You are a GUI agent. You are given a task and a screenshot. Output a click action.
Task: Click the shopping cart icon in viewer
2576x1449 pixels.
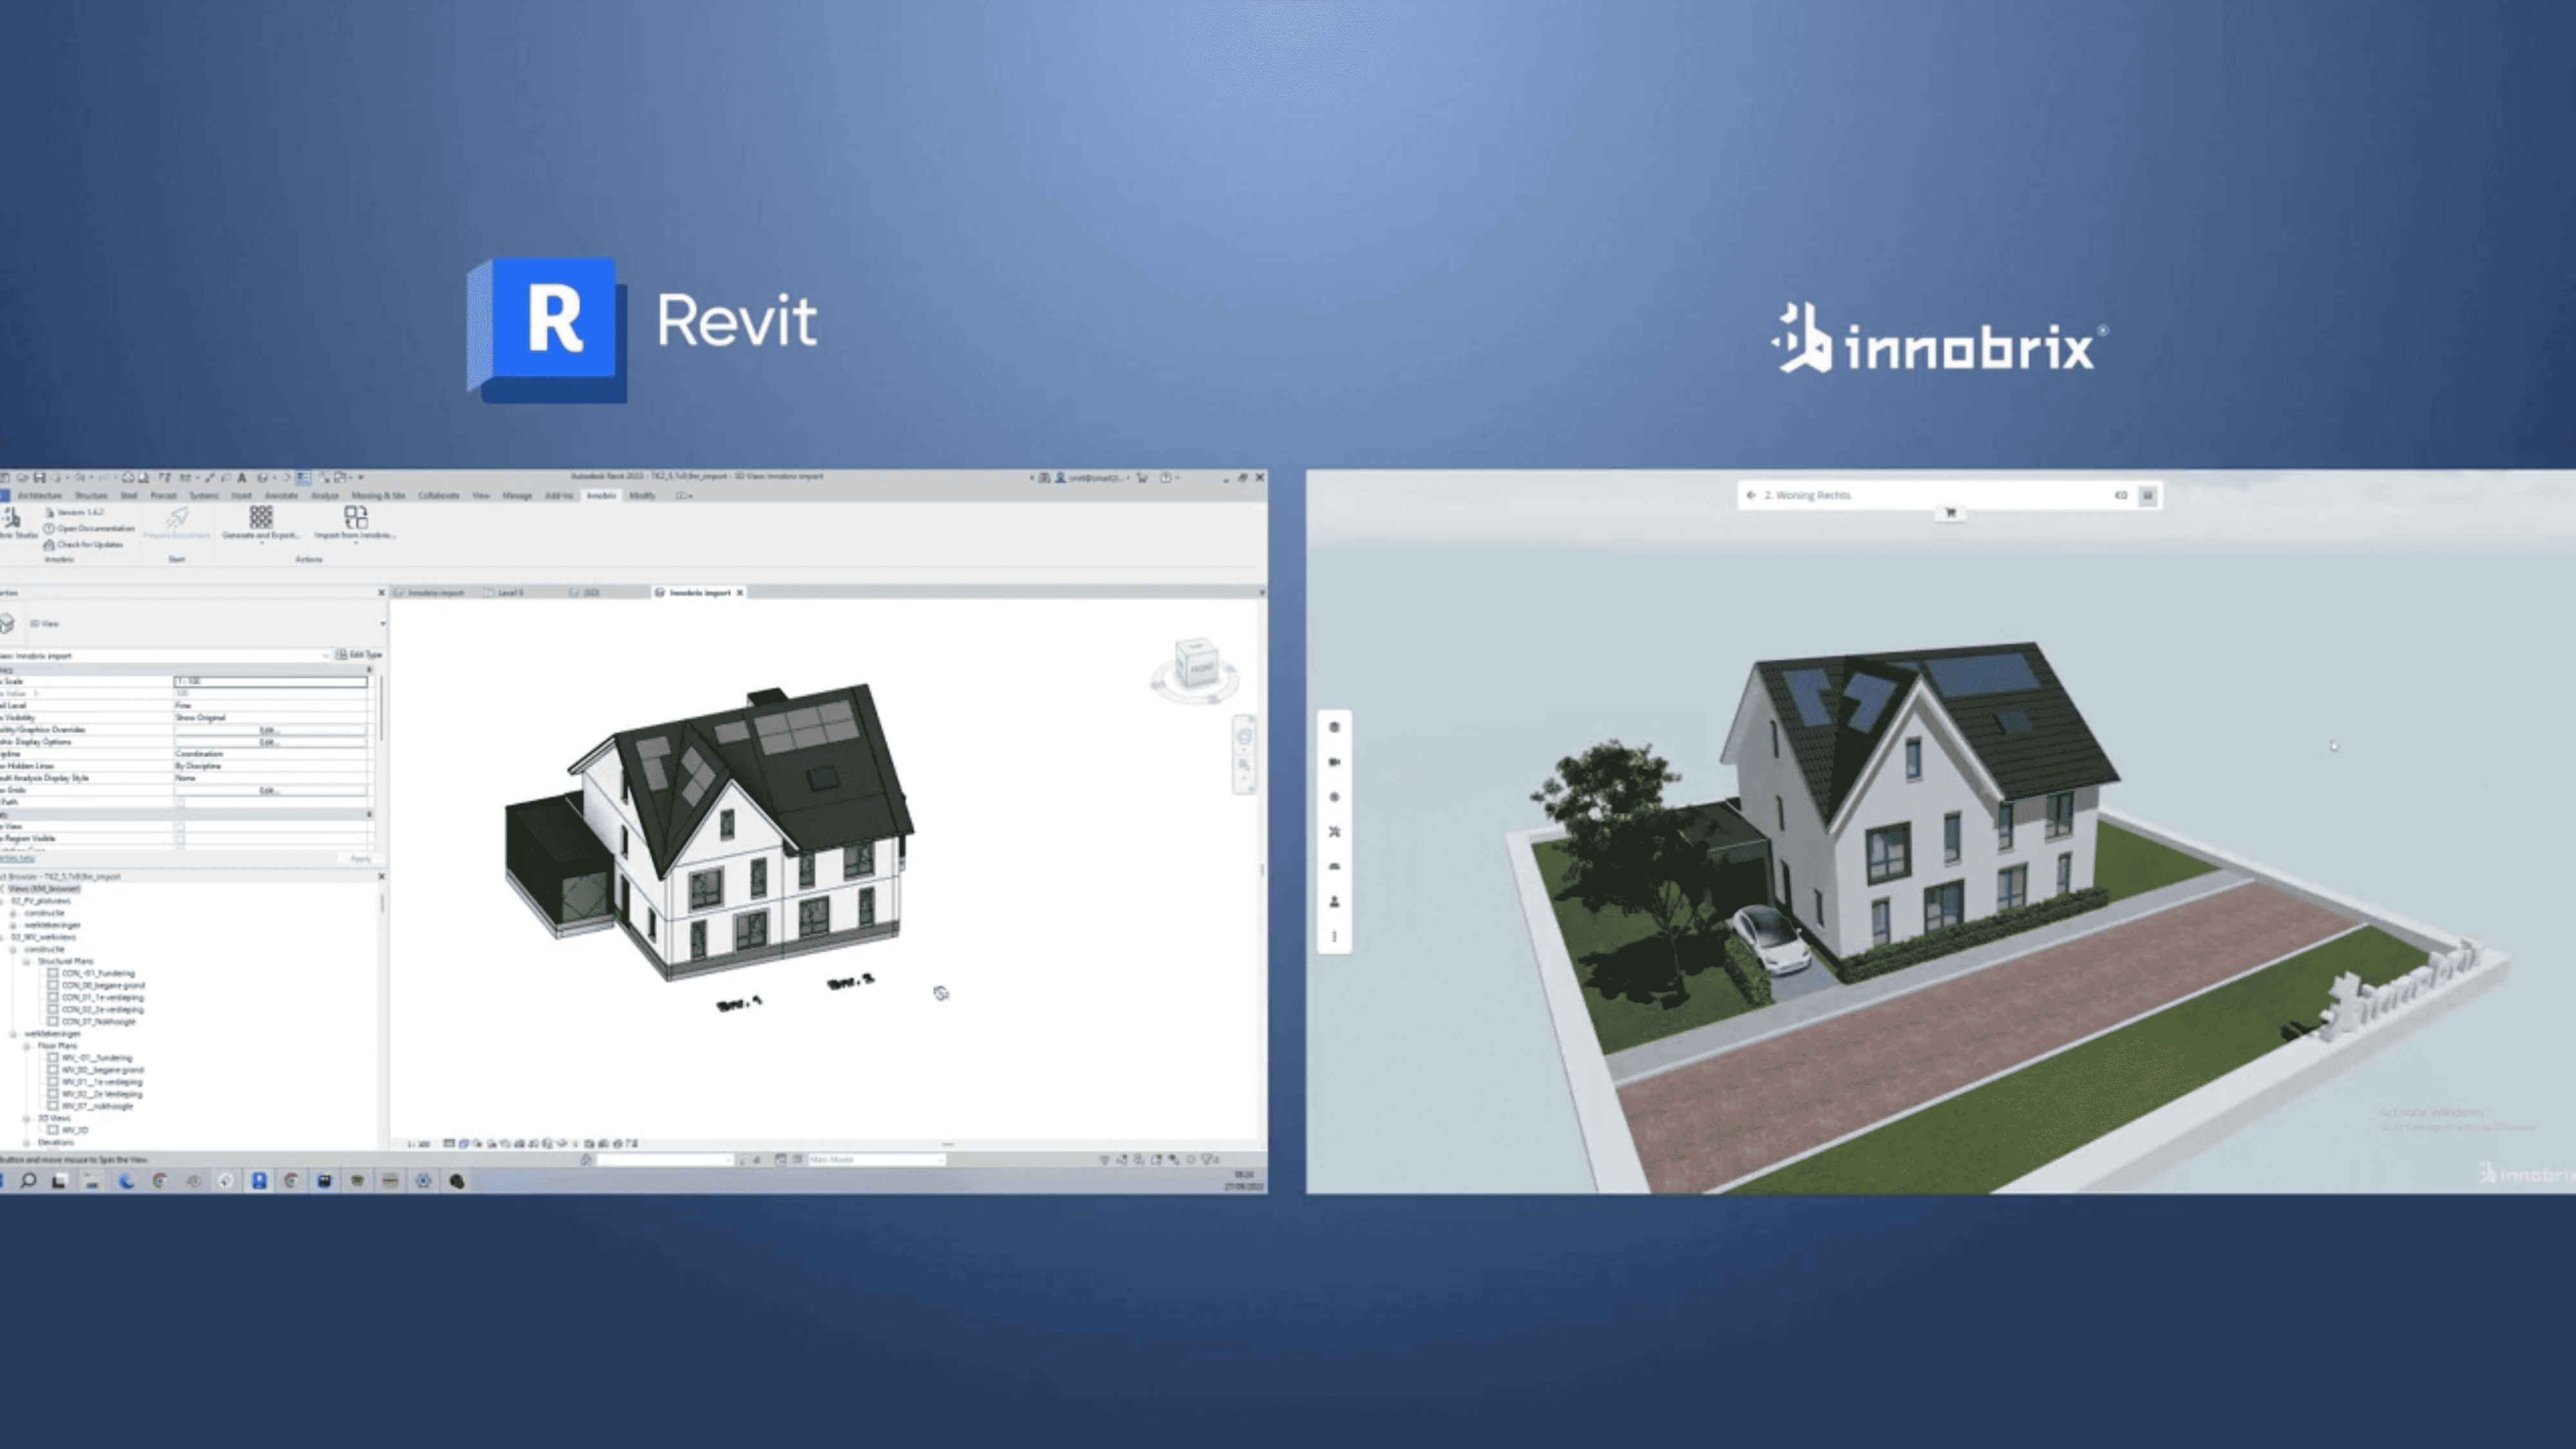(1950, 514)
